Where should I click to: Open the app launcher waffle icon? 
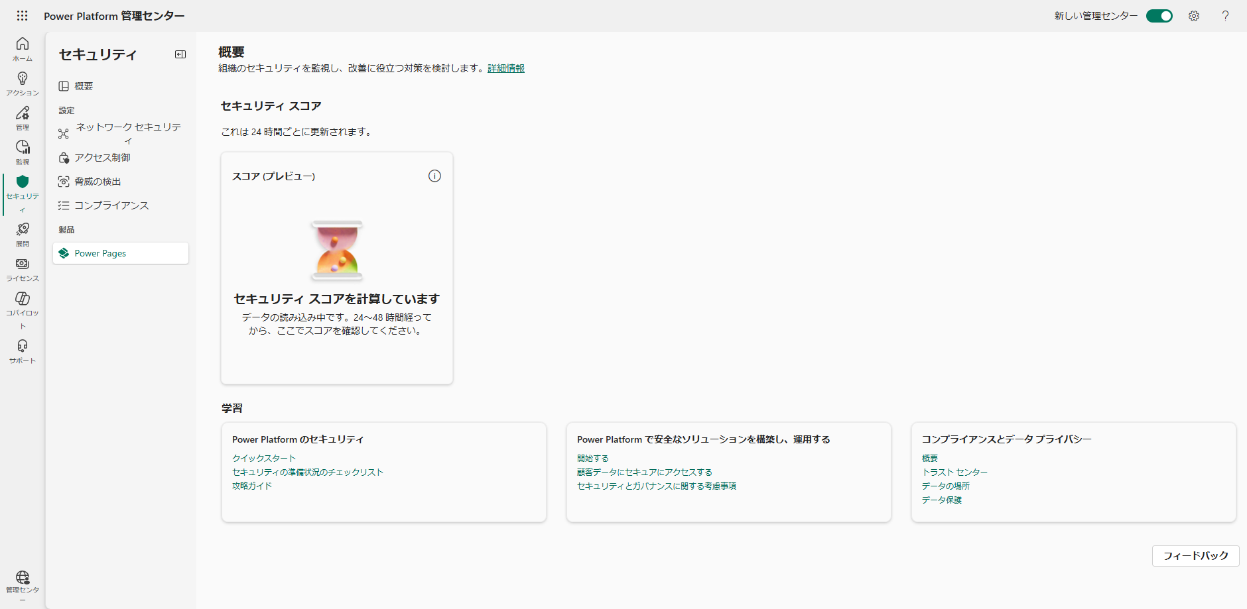[22, 15]
